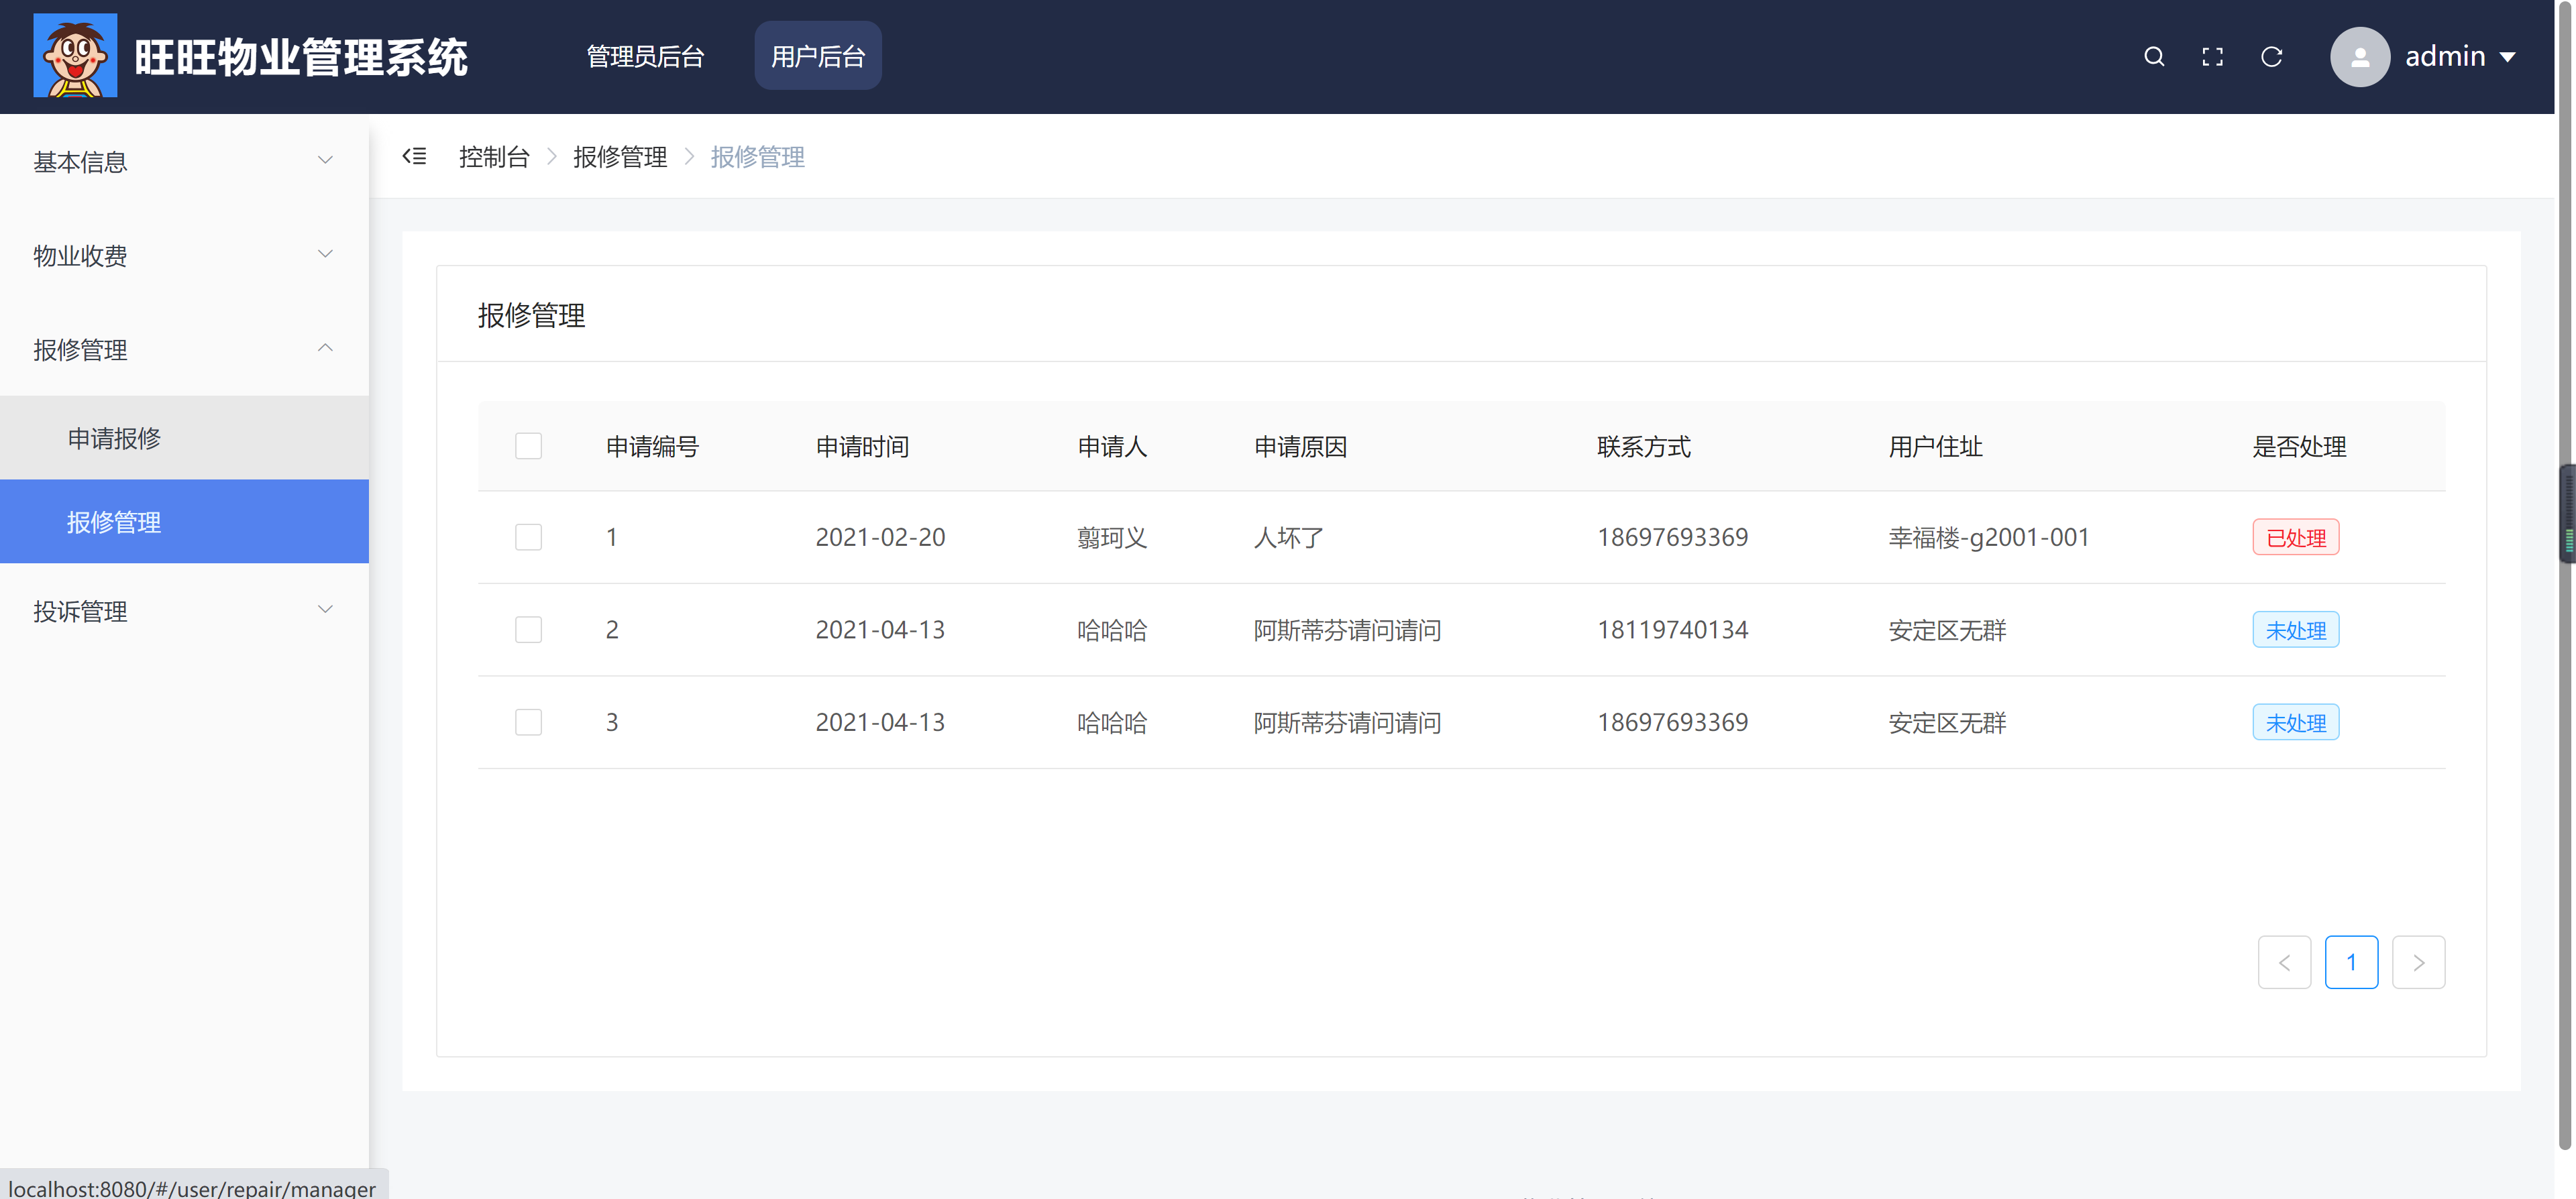Open the 申请报修 submenu item

(114, 438)
